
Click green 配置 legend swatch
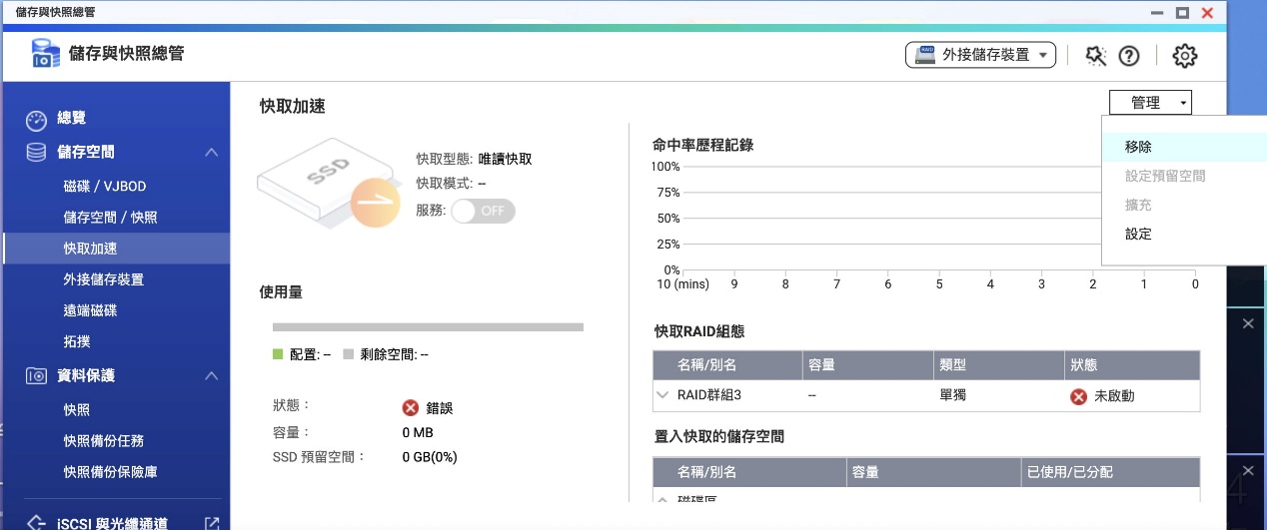pos(279,354)
